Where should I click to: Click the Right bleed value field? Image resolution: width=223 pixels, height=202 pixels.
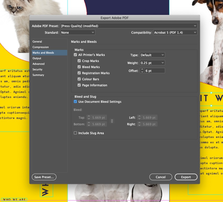pos(149,124)
